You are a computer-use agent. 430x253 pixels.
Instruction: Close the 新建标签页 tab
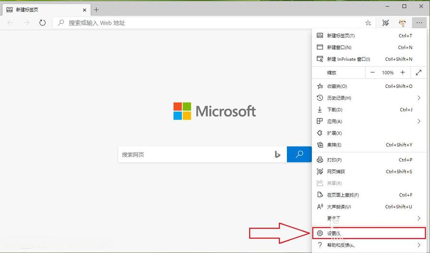click(84, 10)
